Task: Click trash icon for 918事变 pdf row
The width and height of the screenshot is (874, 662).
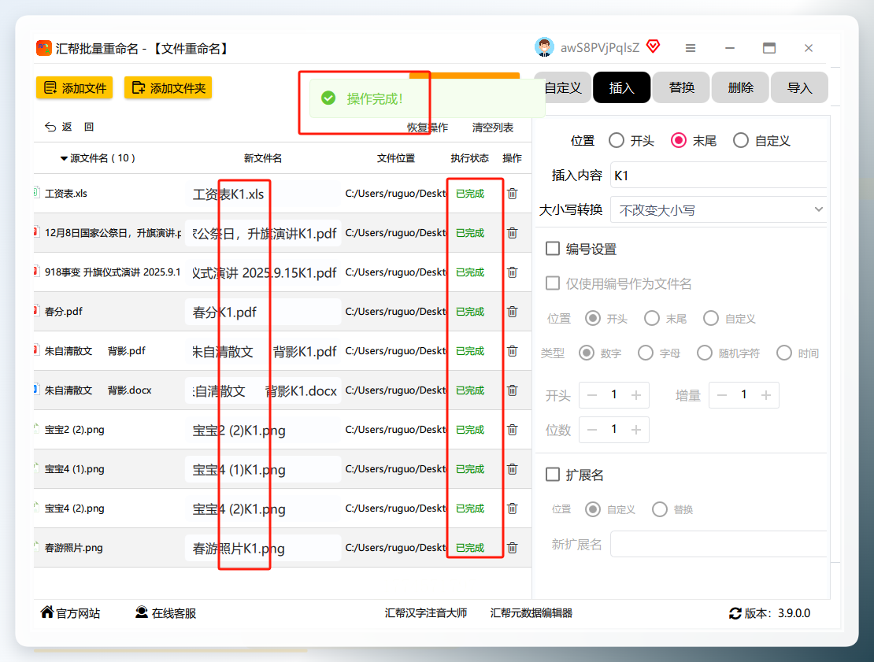Action: coord(513,272)
